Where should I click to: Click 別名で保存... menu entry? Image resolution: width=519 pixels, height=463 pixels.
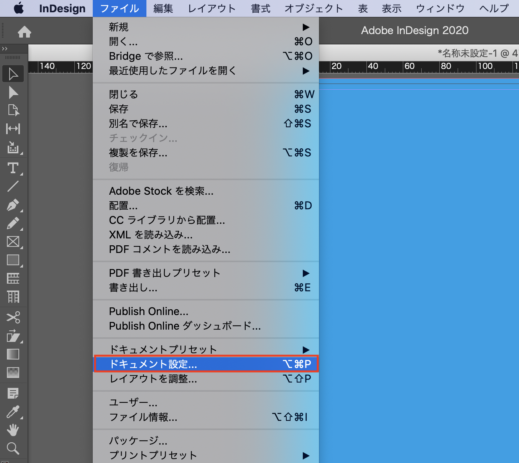(x=138, y=124)
